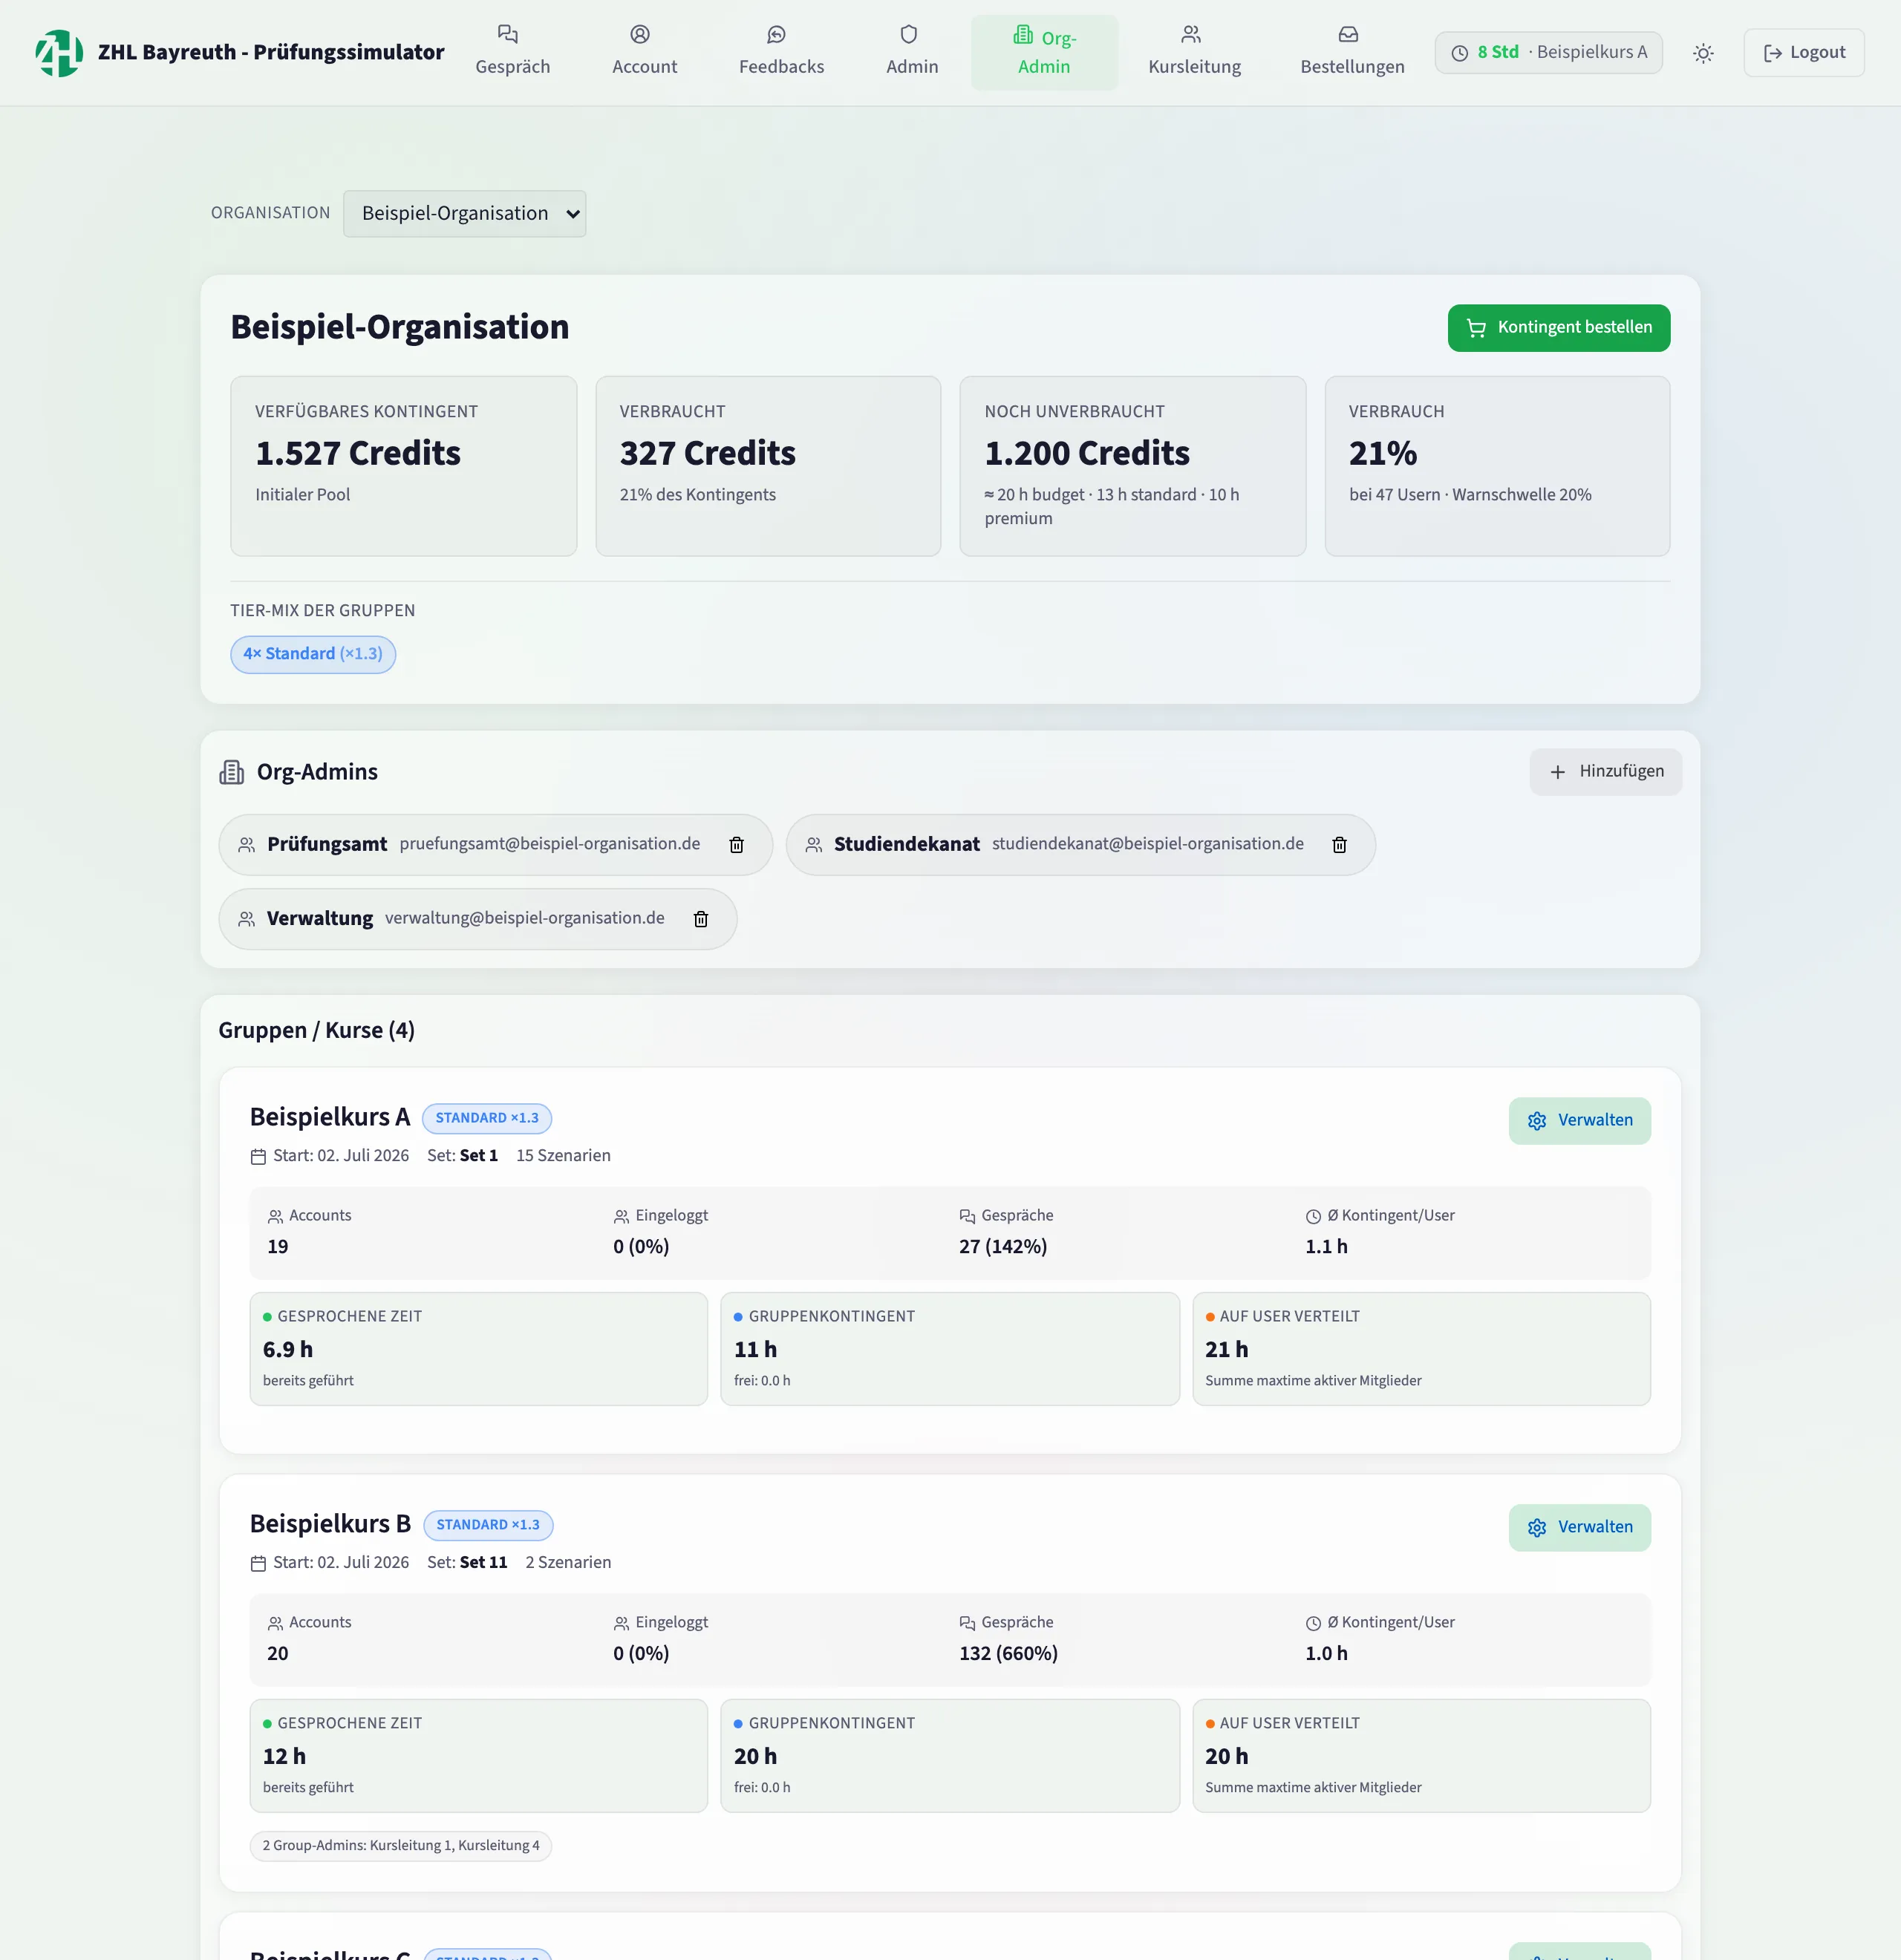This screenshot has width=1901, height=1960.
Task: Toggle light/dark theme sun icon
Action: pyautogui.click(x=1703, y=53)
